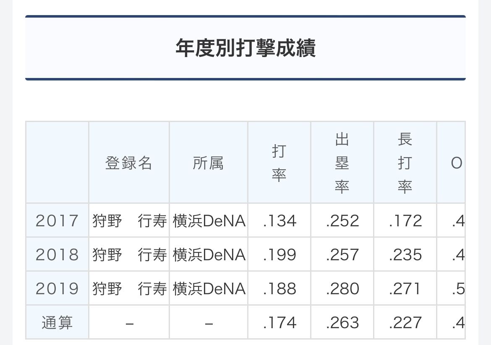
Task: Select the 所属 column header
Action: (x=208, y=163)
